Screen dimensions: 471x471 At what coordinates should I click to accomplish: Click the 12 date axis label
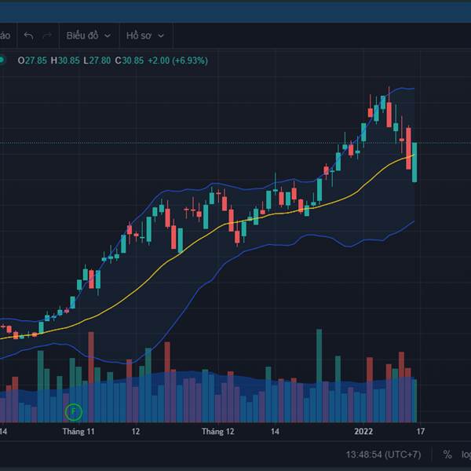[136, 432]
